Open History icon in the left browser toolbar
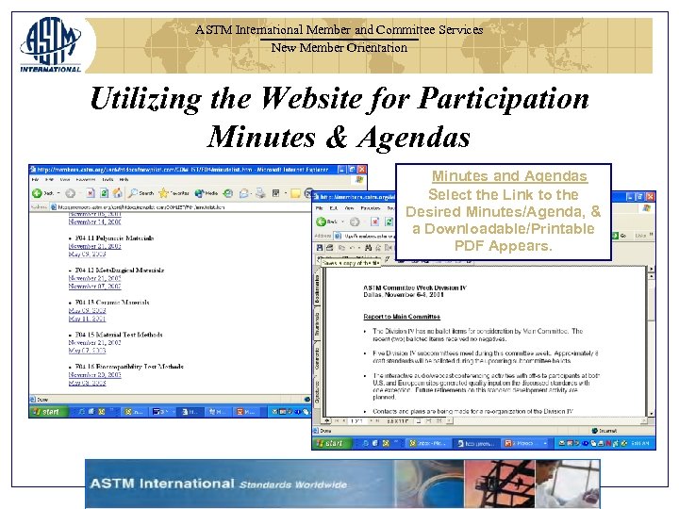 click(x=228, y=193)
